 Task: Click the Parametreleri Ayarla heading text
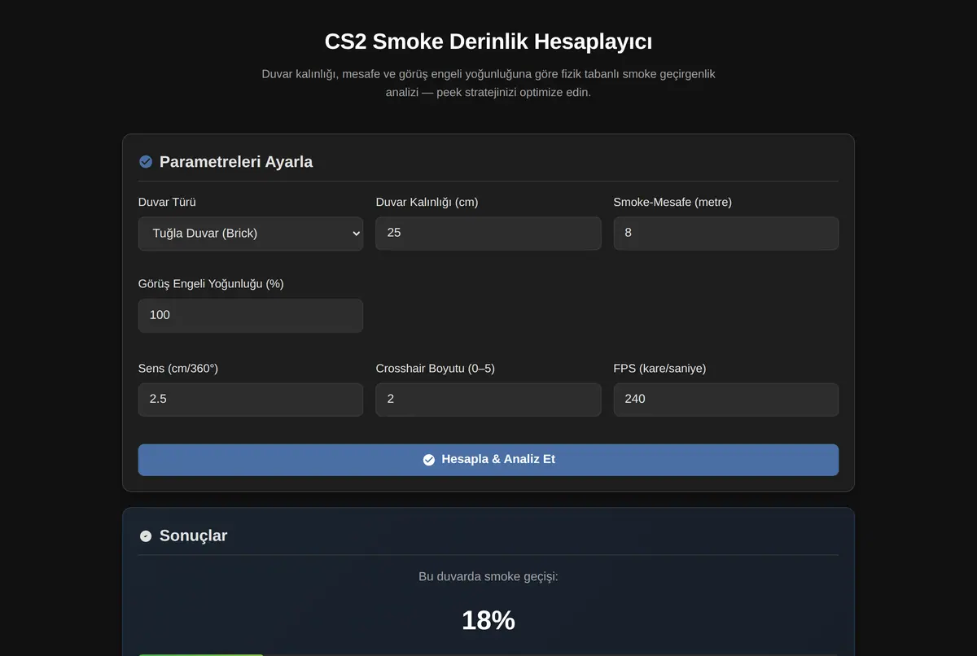tap(236, 162)
